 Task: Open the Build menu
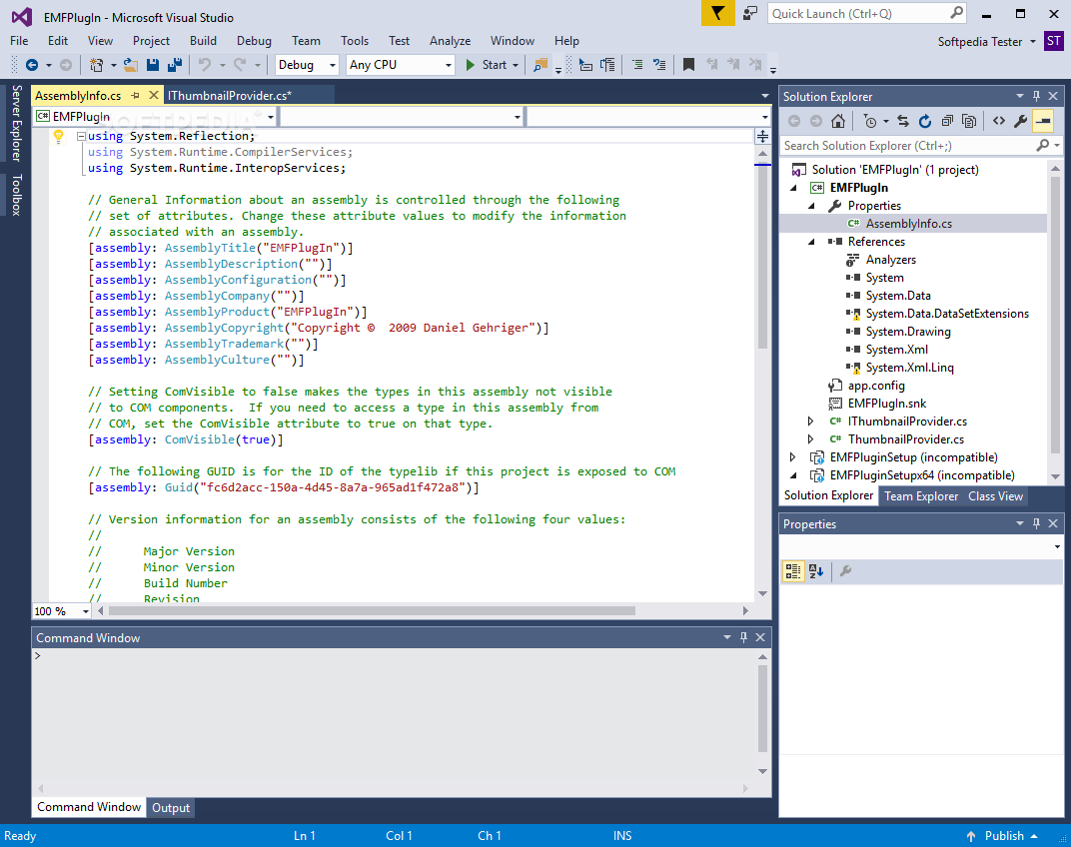[x=203, y=41]
